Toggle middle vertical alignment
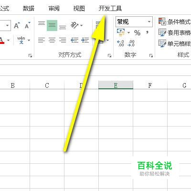The height and width of the screenshot is (191, 191). tap(52, 25)
